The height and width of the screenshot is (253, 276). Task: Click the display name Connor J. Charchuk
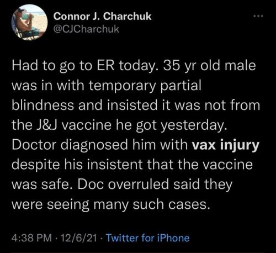(102, 16)
